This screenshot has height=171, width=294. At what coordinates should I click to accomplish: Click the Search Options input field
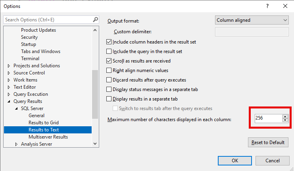48,19
